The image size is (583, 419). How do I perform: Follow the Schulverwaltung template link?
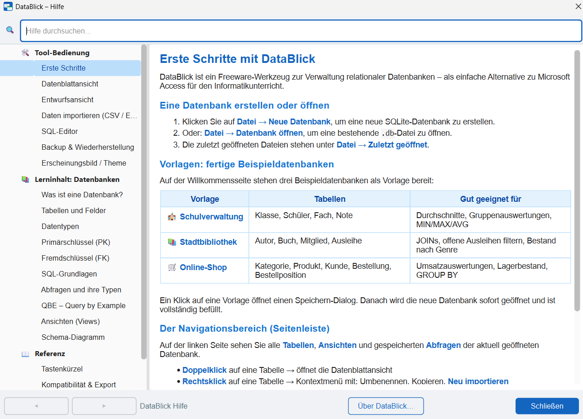pyautogui.click(x=211, y=217)
